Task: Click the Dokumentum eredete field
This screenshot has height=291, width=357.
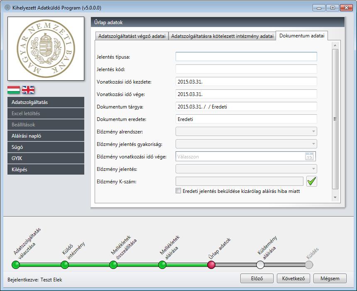Action: pos(246,119)
